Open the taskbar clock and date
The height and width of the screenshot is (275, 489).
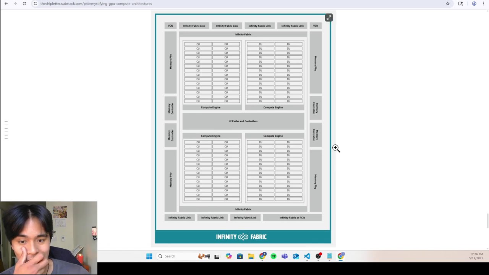pyautogui.click(x=476, y=256)
